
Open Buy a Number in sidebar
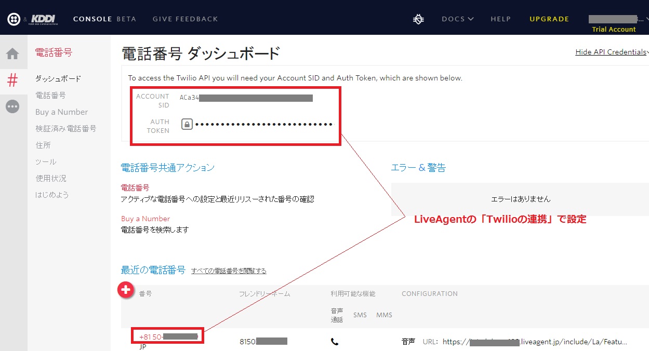61,112
